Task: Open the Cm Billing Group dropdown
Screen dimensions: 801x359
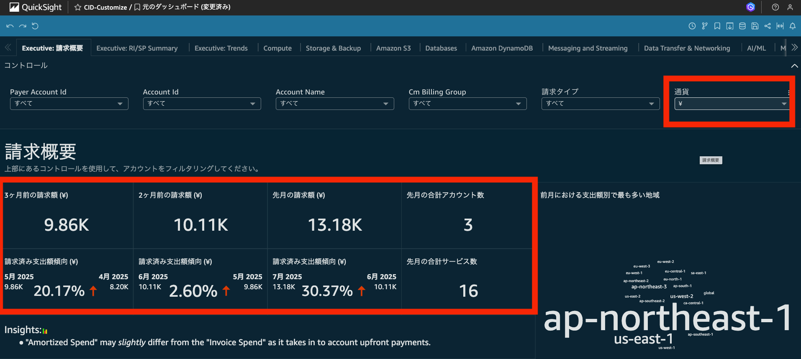Action: pos(467,104)
